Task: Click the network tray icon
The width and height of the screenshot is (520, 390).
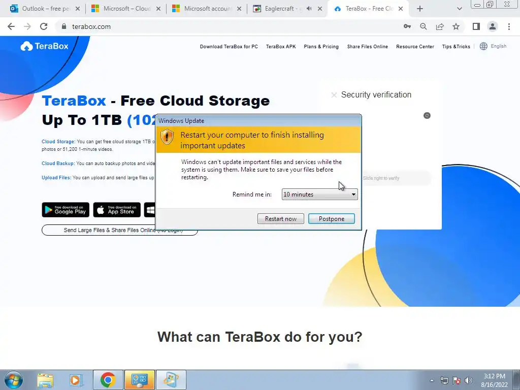Action: [x=444, y=380]
